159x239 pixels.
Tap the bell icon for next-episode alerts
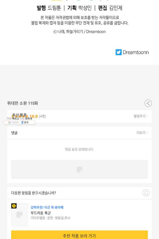[x=146, y=193]
